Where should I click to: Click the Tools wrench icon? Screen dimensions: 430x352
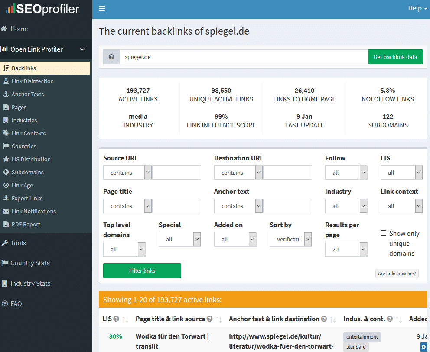point(4,243)
